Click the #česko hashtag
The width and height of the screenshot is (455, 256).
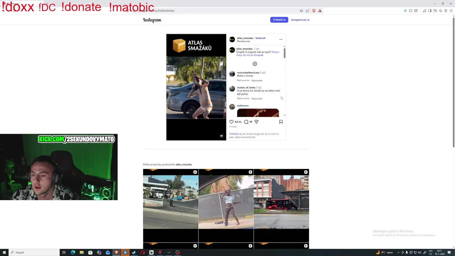point(275,52)
